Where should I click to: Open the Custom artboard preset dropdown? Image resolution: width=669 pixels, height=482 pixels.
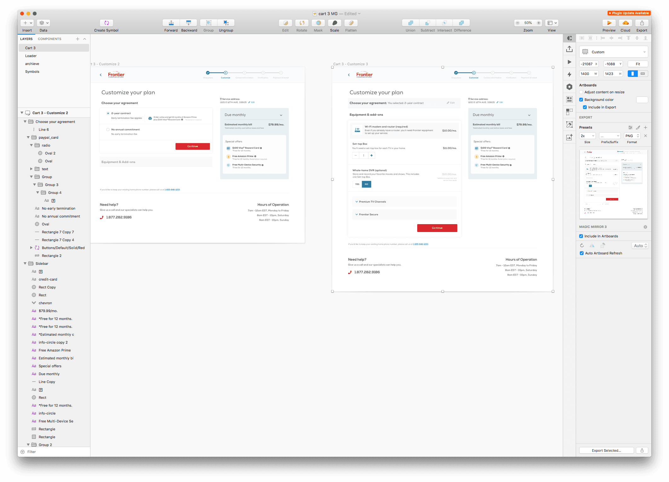pyautogui.click(x=614, y=52)
